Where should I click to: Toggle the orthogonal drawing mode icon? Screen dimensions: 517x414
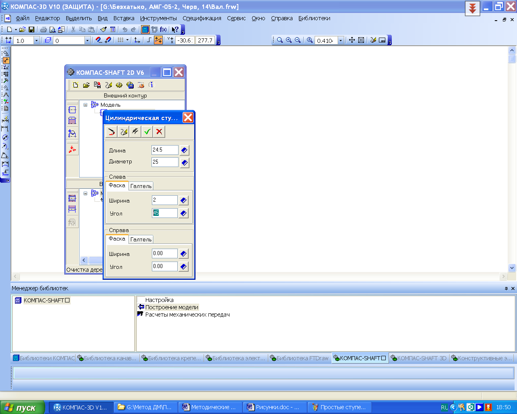tap(149, 40)
